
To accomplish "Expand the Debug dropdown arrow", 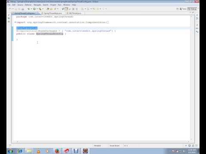I will 31,9.
